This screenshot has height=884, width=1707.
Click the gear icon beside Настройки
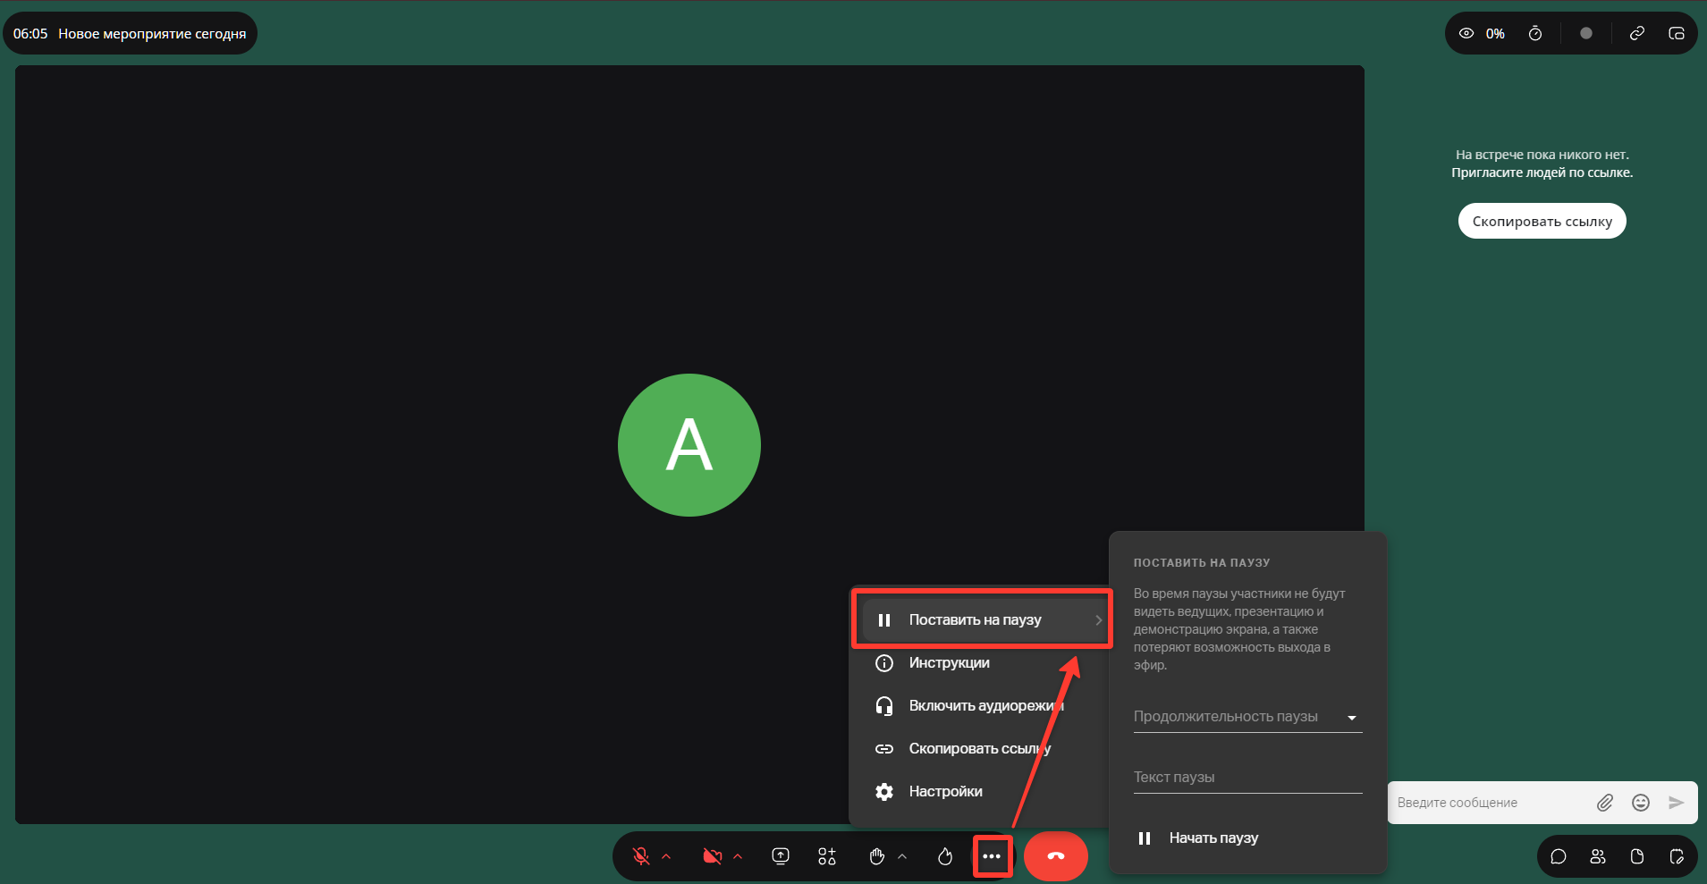click(x=884, y=791)
